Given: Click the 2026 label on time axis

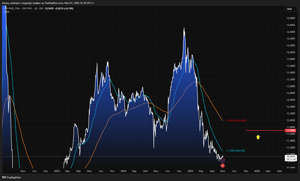Looking at the screenshot, I should pos(257,171).
